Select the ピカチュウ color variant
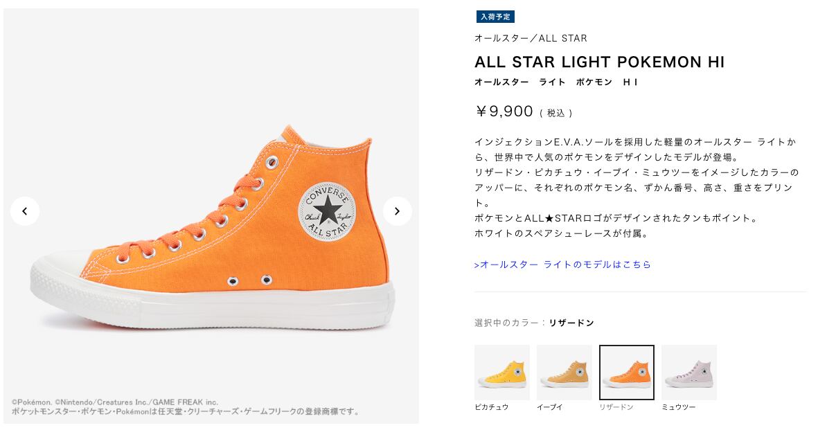The image size is (818, 430). tap(501, 372)
